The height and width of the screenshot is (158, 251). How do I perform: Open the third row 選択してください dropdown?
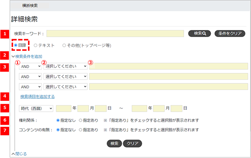pos(66,87)
